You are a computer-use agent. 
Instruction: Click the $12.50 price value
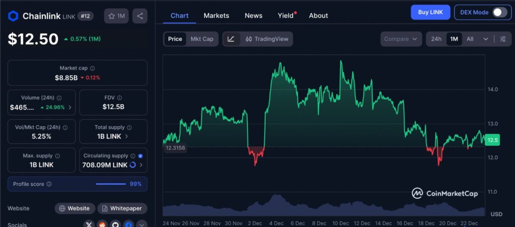pos(33,39)
